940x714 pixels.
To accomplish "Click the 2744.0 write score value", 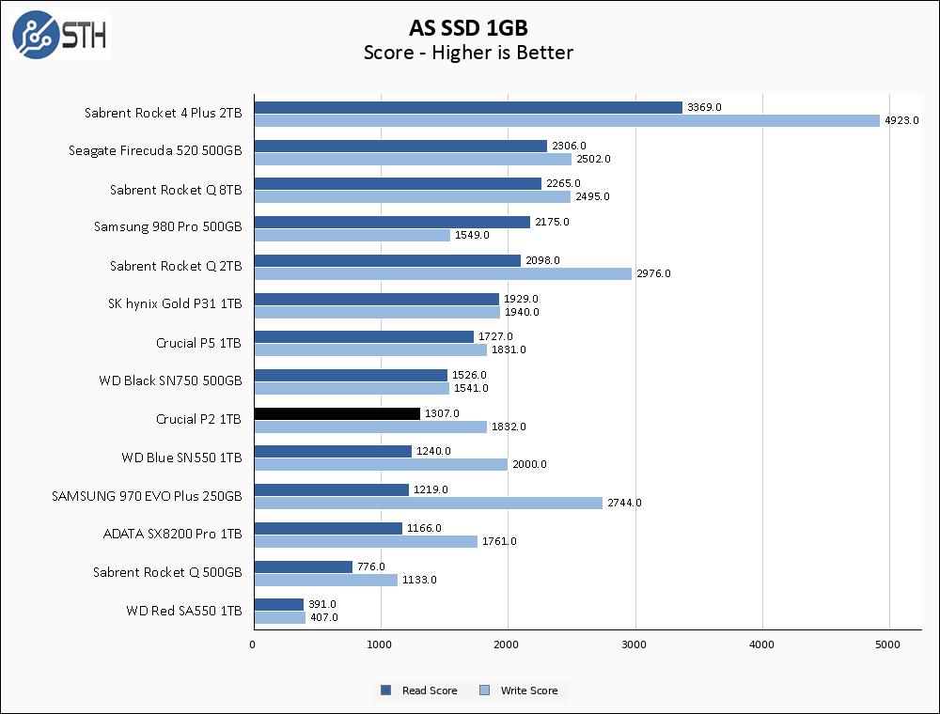I will point(624,503).
